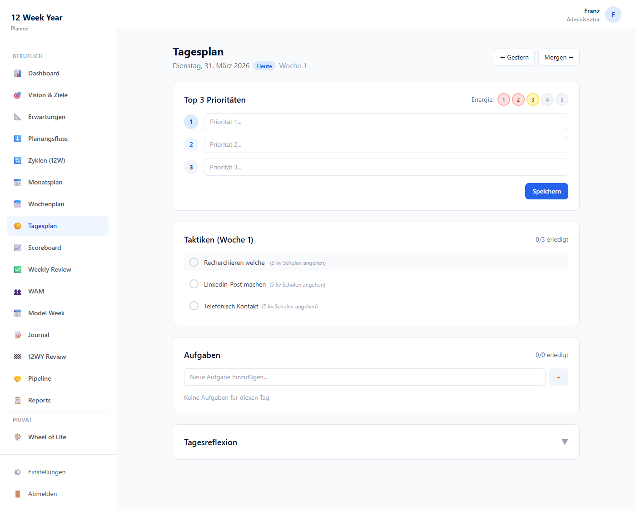Open Vision & Ziele target icon
The image size is (636, 511).
(x=18, y=95)
